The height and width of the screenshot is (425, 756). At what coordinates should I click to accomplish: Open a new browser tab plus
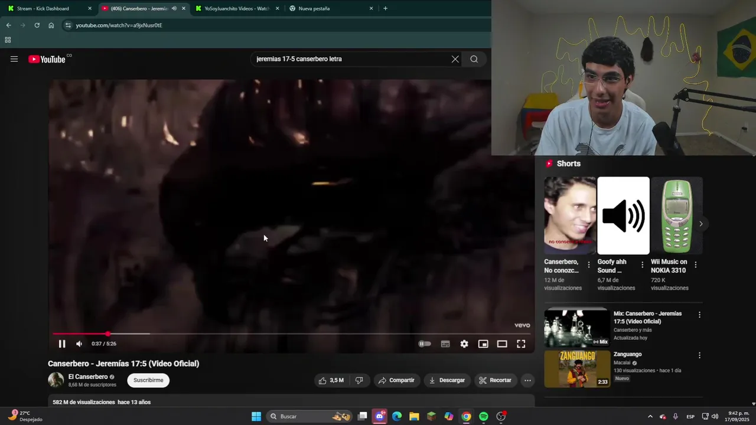pos(386,8)
